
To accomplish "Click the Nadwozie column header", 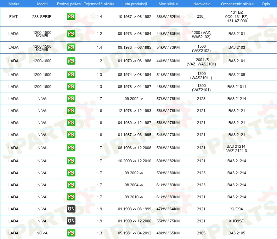I will tap(202, 4).
